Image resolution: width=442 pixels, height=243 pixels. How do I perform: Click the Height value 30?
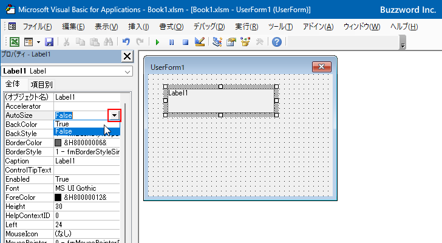point(87,207)
